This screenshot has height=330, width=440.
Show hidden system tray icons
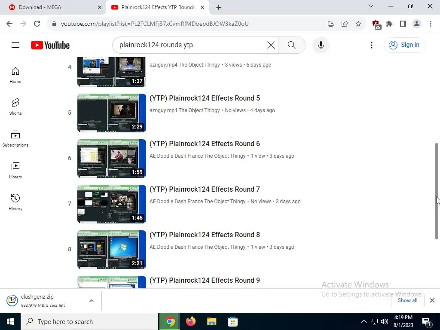click(364, 321)
